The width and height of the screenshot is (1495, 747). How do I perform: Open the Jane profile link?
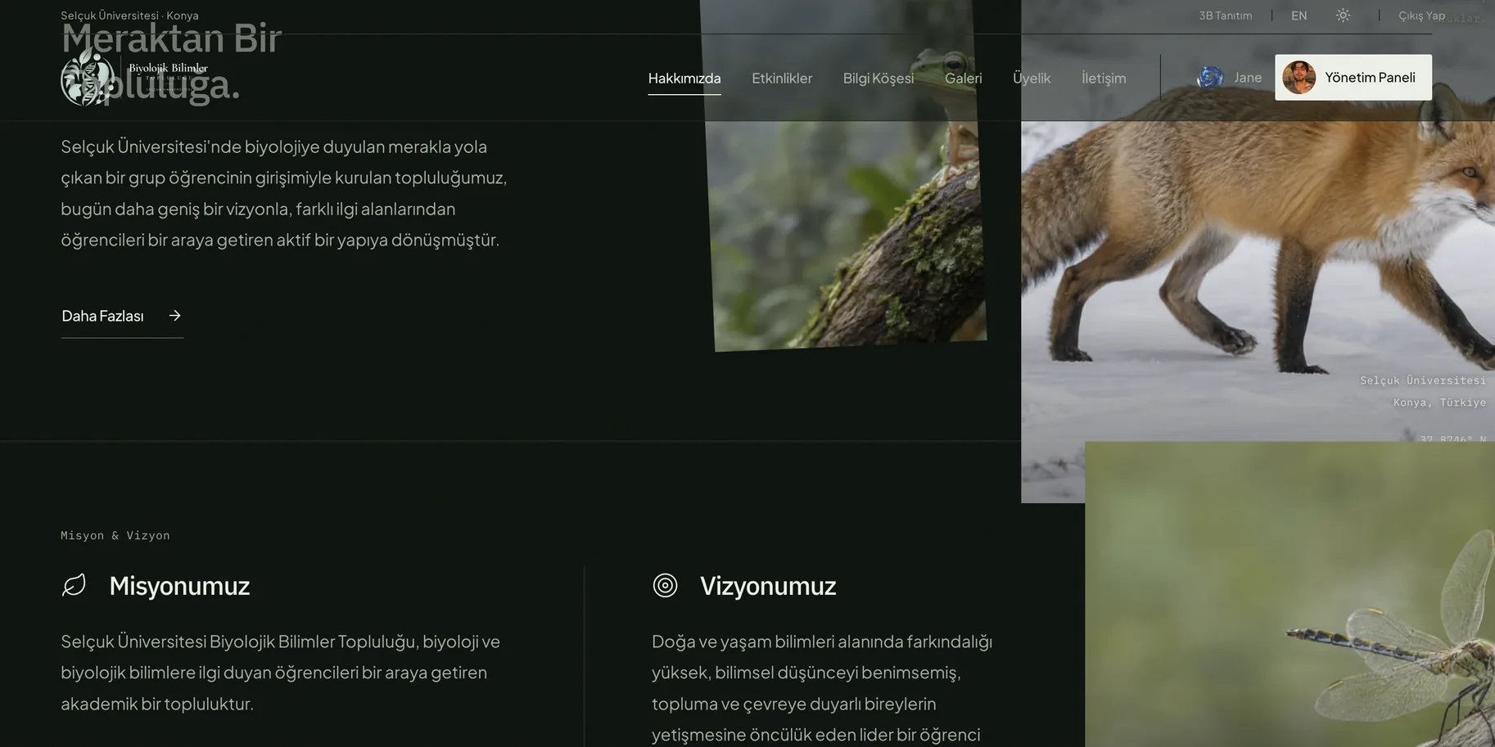[1230, 78]
